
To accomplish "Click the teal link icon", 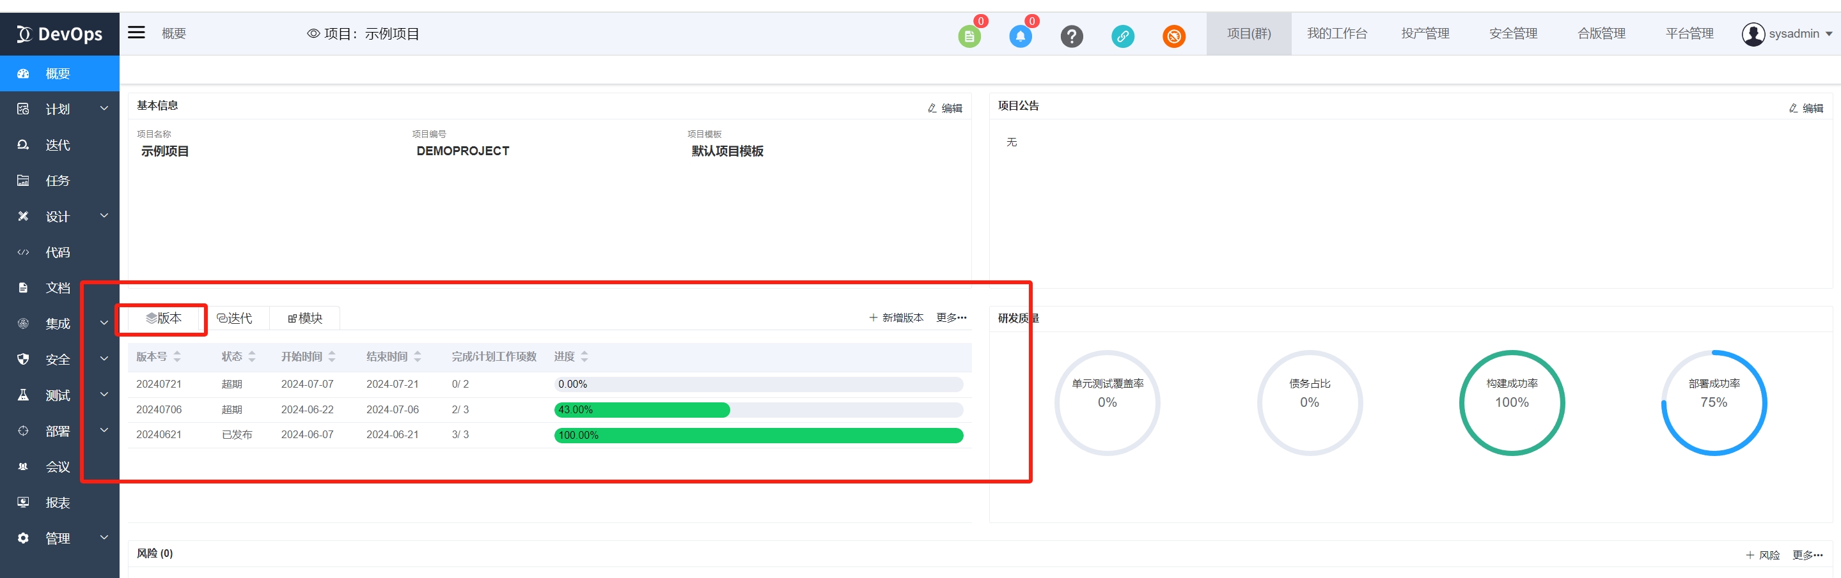I will coord(1122,36).
